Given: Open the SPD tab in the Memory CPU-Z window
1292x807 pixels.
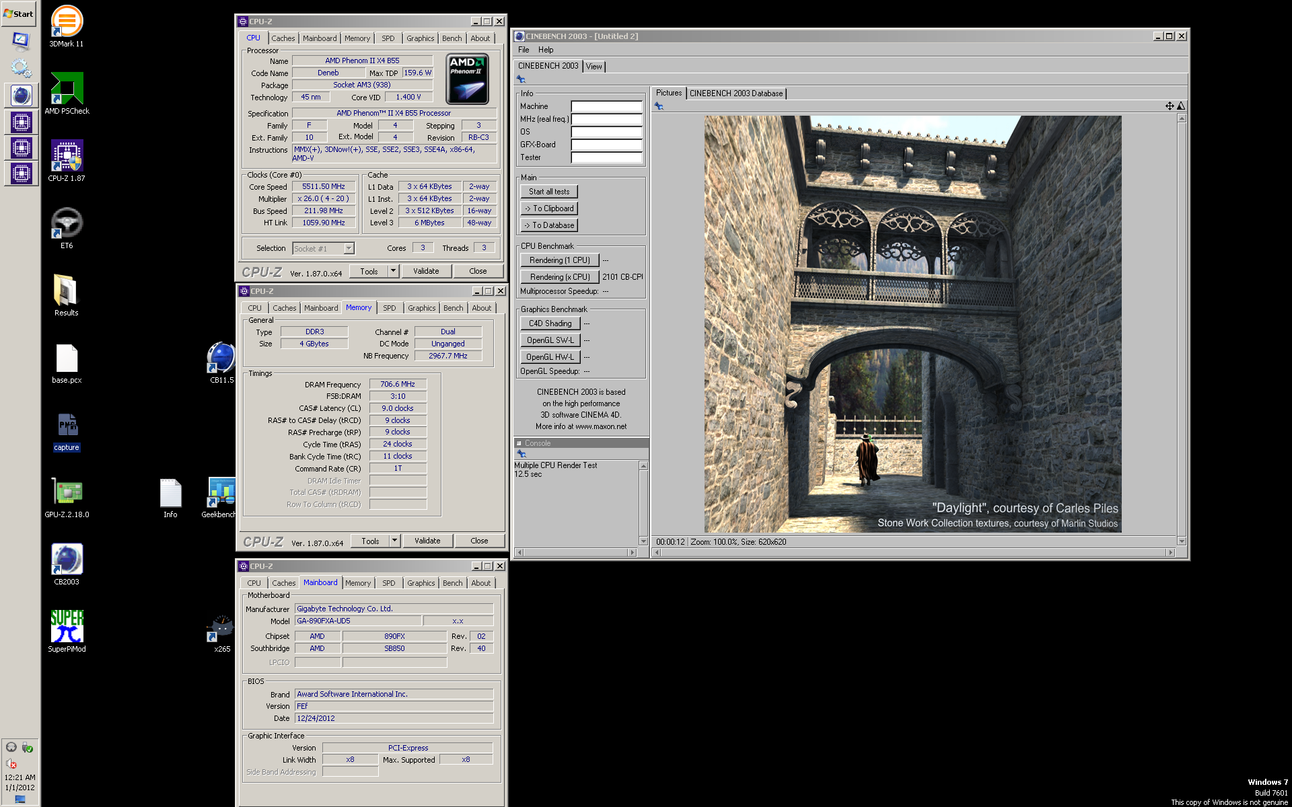Looking at the screenshot, I should [390, 308].
